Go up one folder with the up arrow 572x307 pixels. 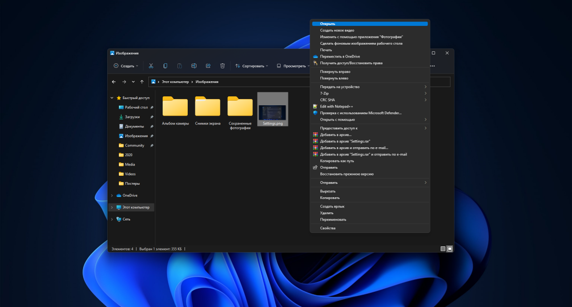pyautogui.click(x=142, y=82)
